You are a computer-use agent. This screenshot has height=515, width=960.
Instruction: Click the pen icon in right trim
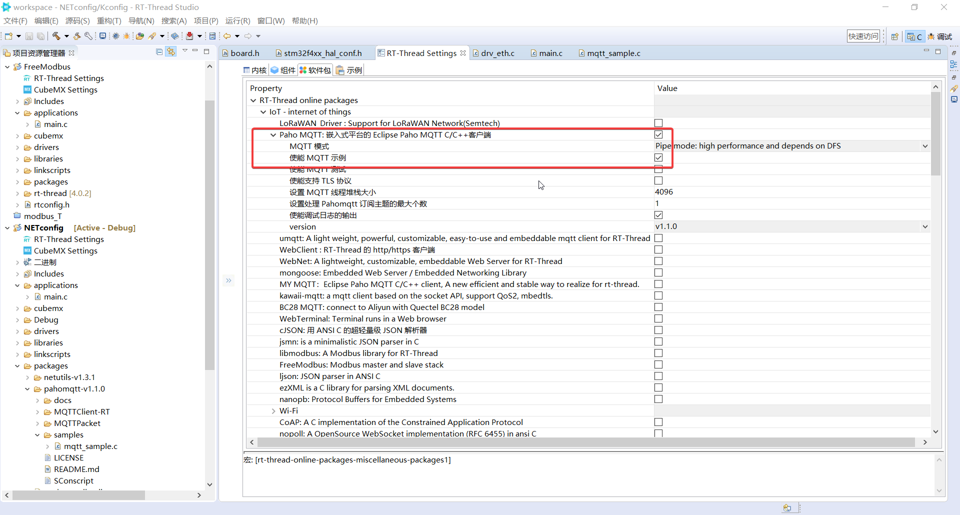tap(954, 88)
